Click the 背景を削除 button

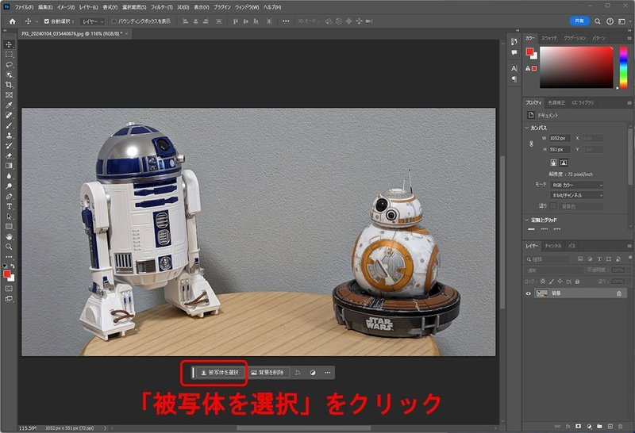pyautogui.click(x=267, y=373)
